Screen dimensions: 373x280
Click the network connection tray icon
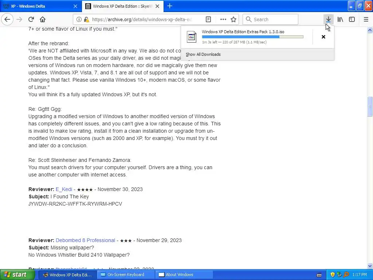[339, 275]
